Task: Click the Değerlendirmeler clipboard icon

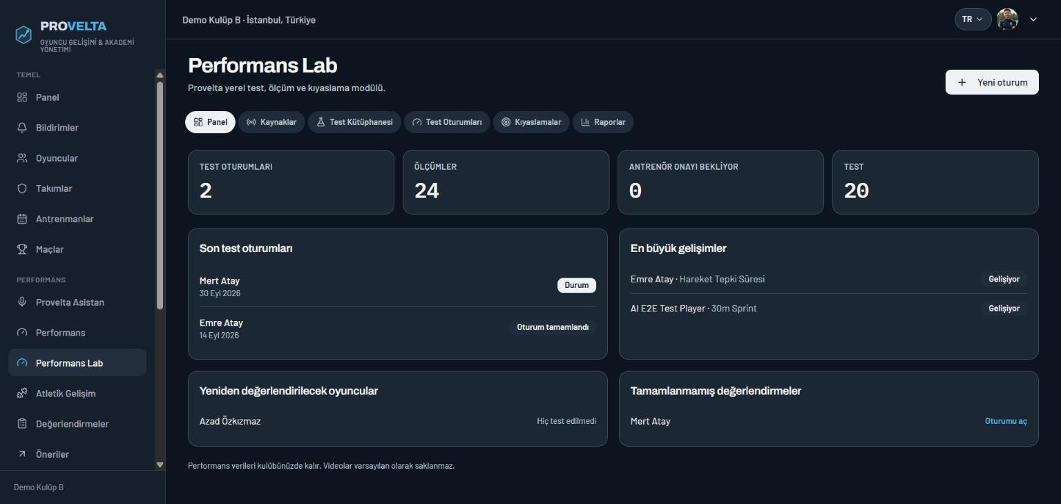Action: [x=22, y=424]
